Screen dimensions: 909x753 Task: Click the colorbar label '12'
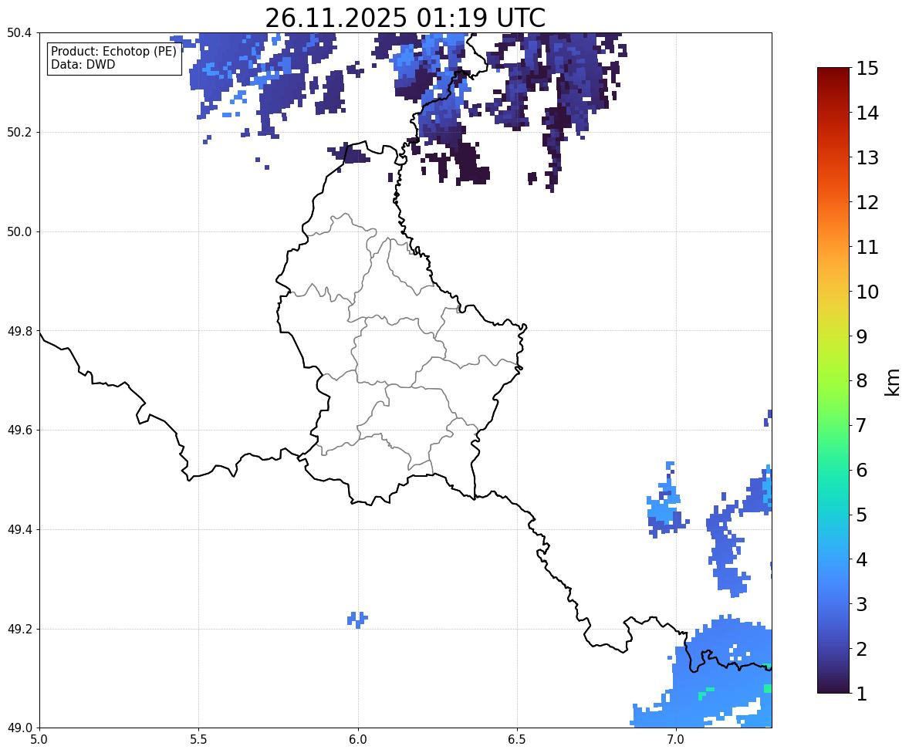867,202
